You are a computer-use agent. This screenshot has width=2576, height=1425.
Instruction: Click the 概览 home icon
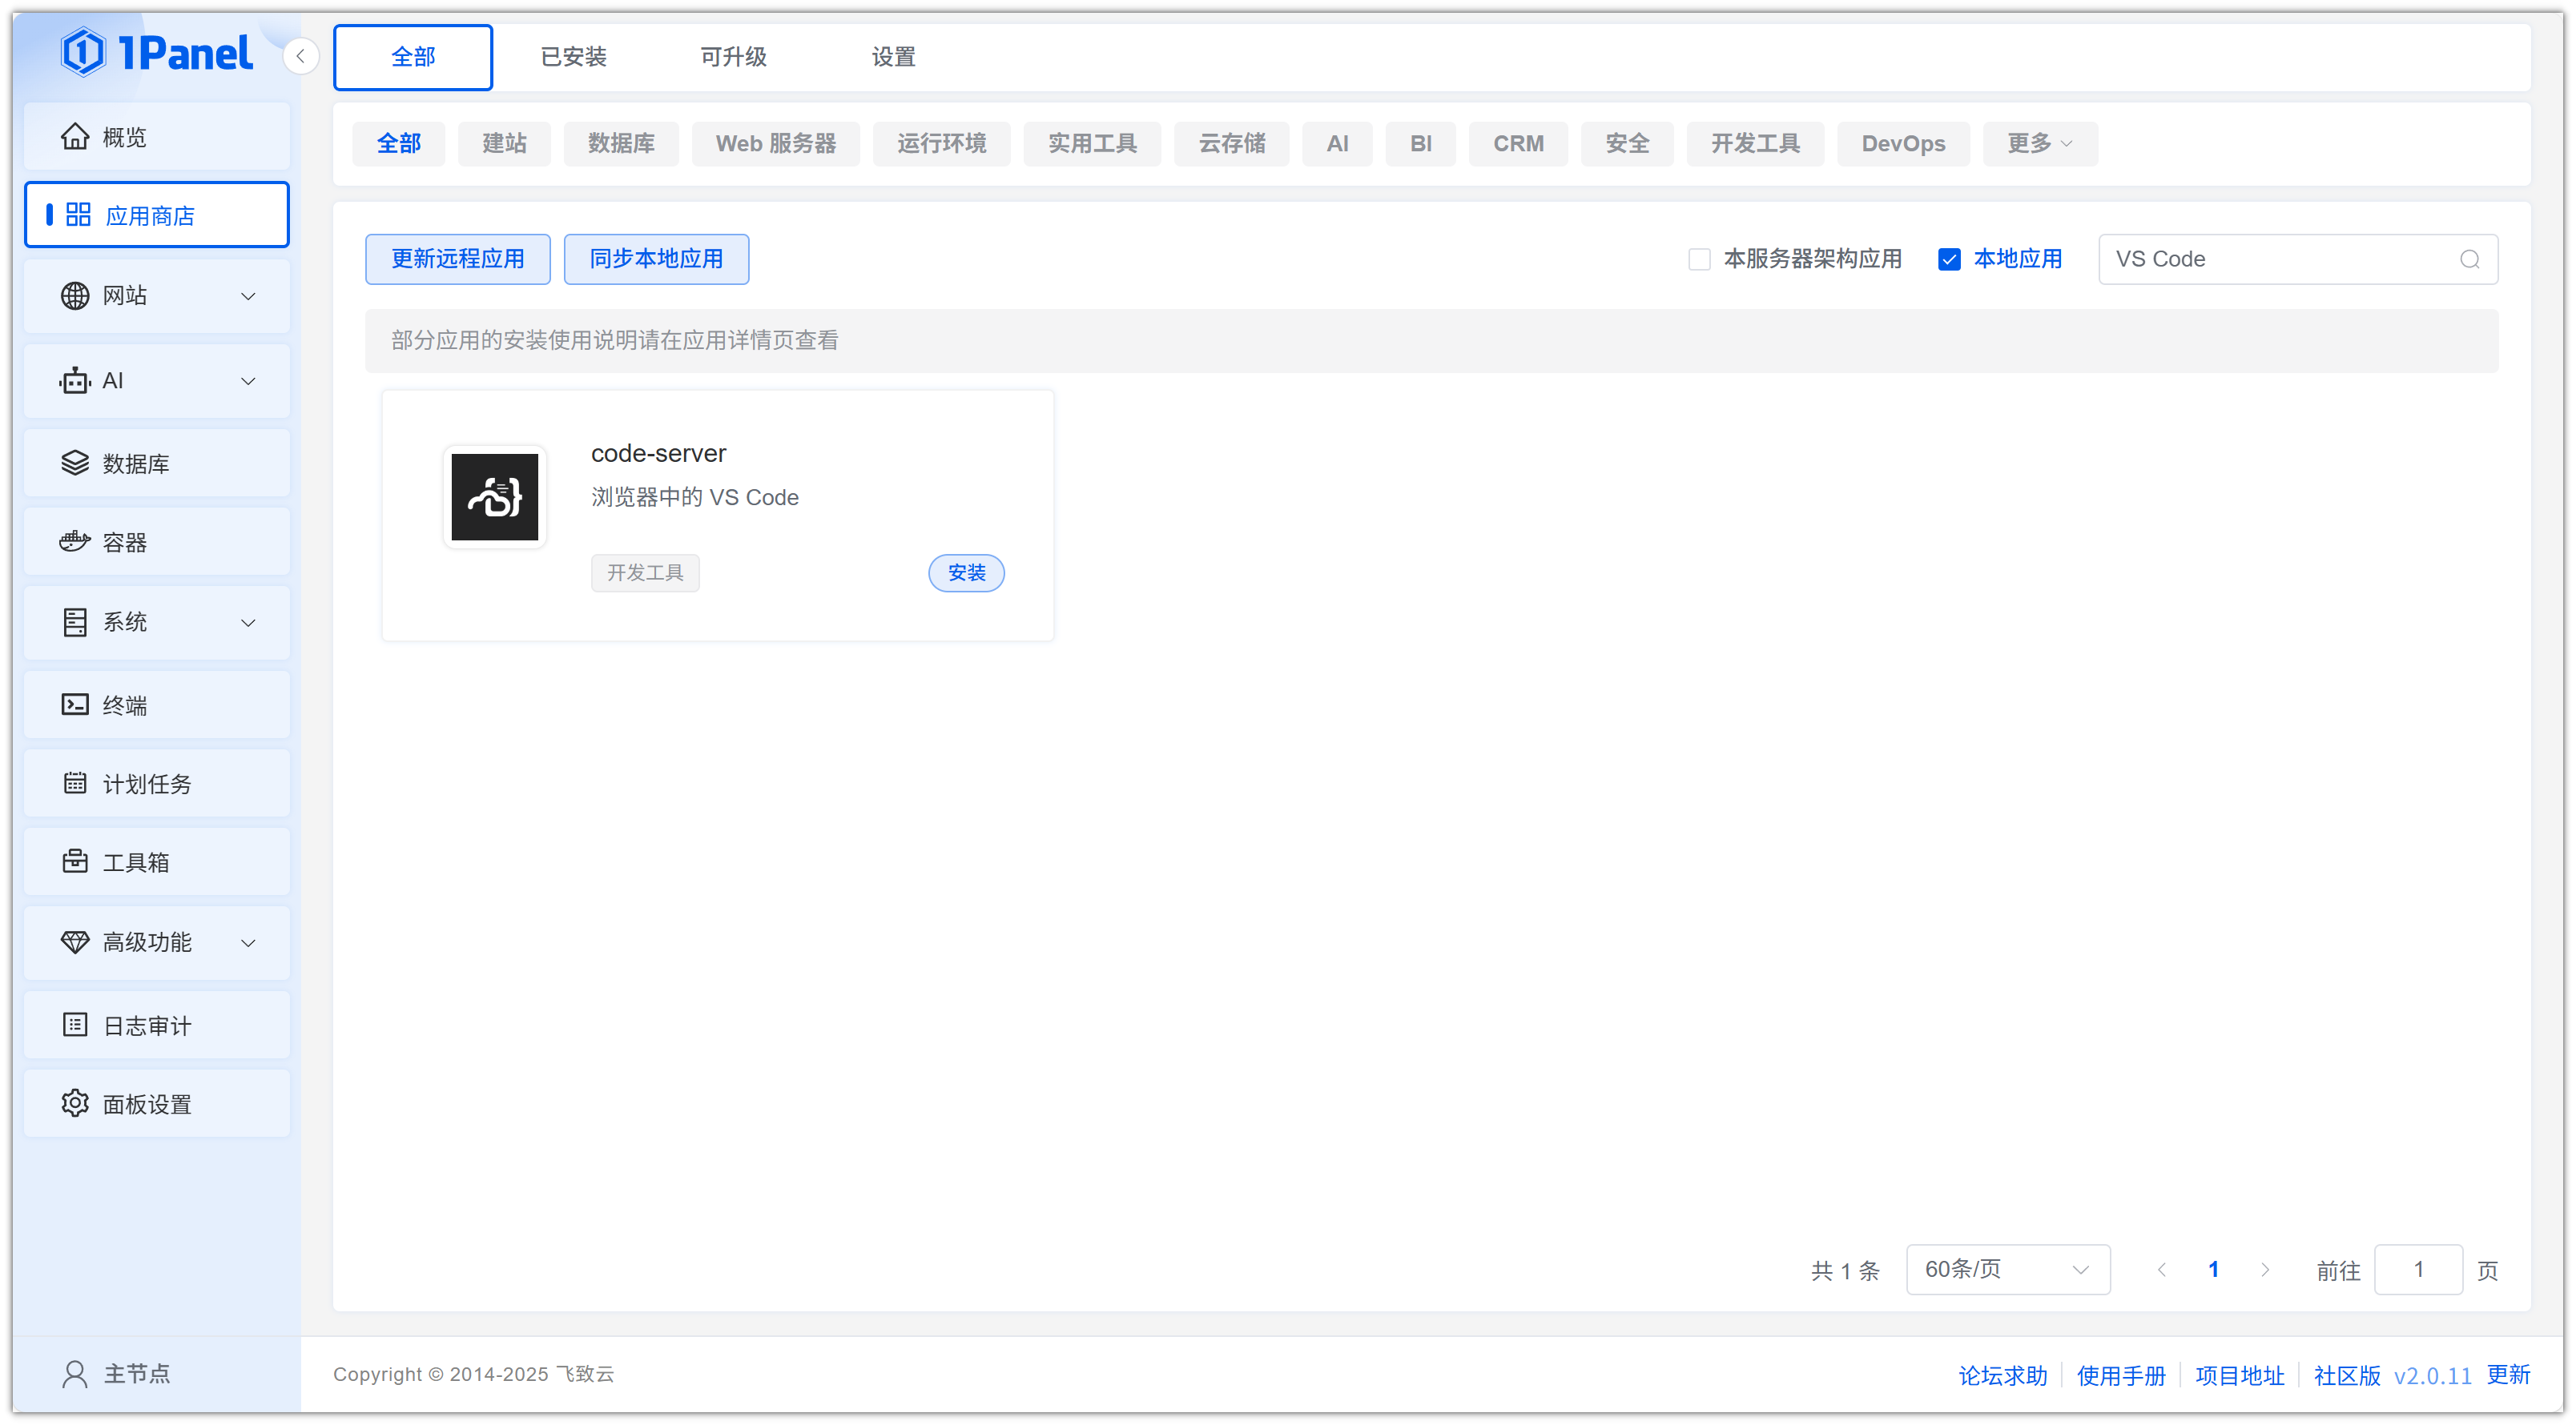click(75, 137)
